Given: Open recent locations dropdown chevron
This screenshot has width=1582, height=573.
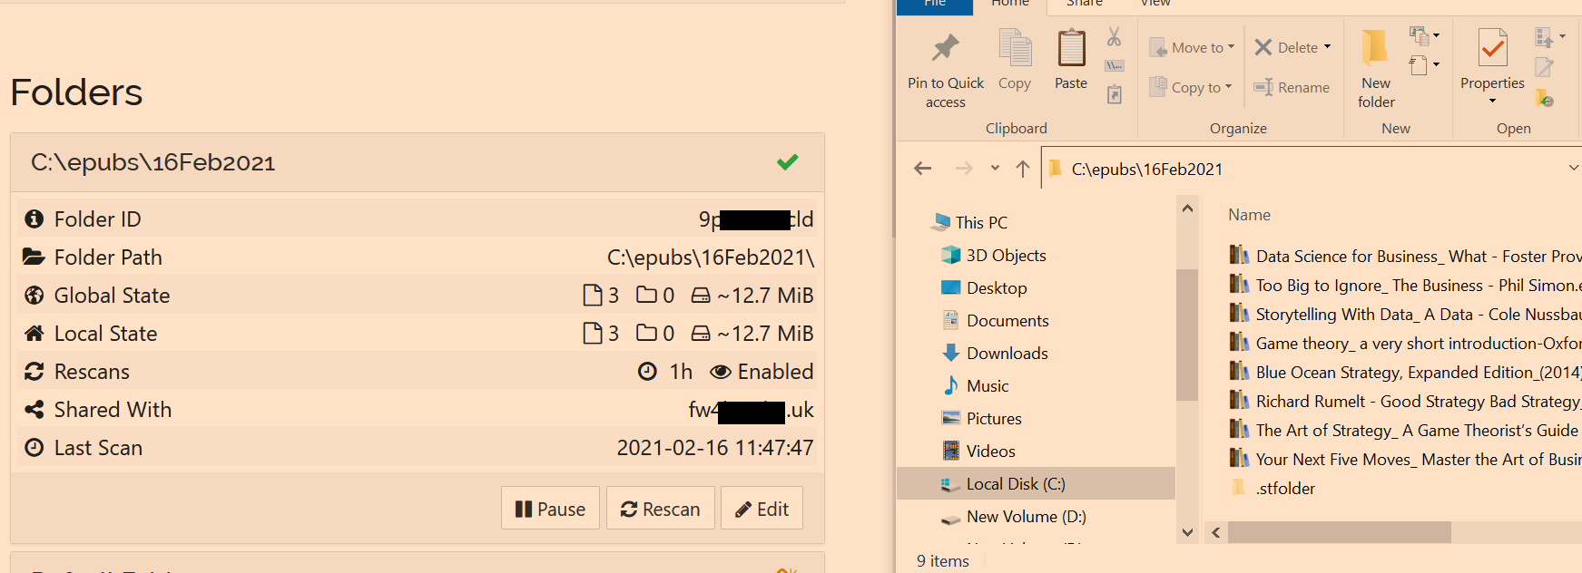Looking at the screenshot, I should tap(995, 169).
